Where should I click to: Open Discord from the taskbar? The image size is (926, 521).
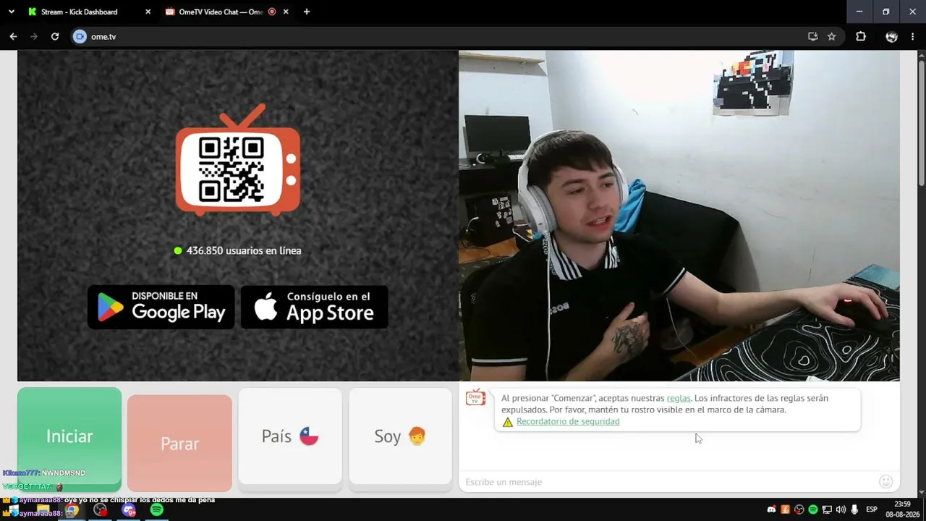[128, 510]
